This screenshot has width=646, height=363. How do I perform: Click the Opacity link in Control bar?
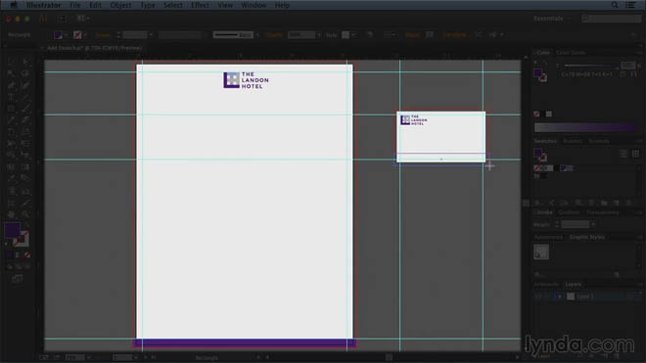click(x=274, y=35)
